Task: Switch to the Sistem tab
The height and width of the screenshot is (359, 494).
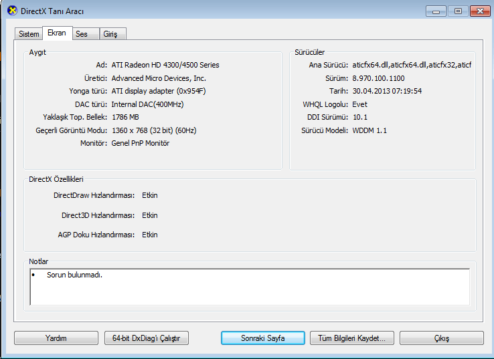Action: (x=29, y=34)
